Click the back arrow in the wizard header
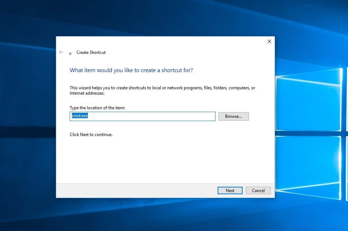 coord(61,52)
